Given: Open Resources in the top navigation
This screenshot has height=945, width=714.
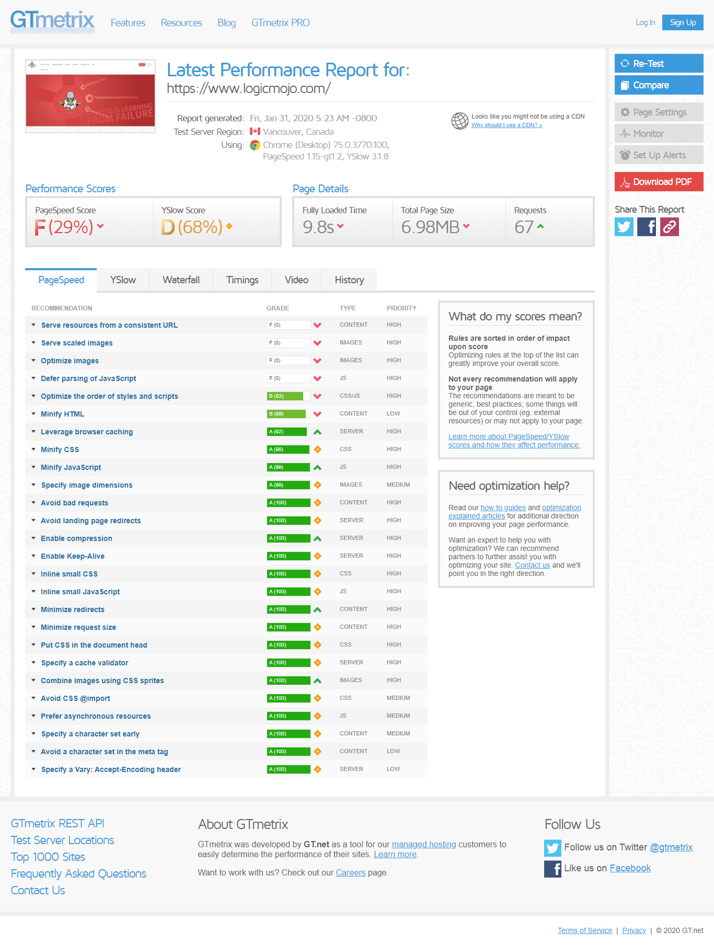Looking at the screenshot, I should (181, 23).
